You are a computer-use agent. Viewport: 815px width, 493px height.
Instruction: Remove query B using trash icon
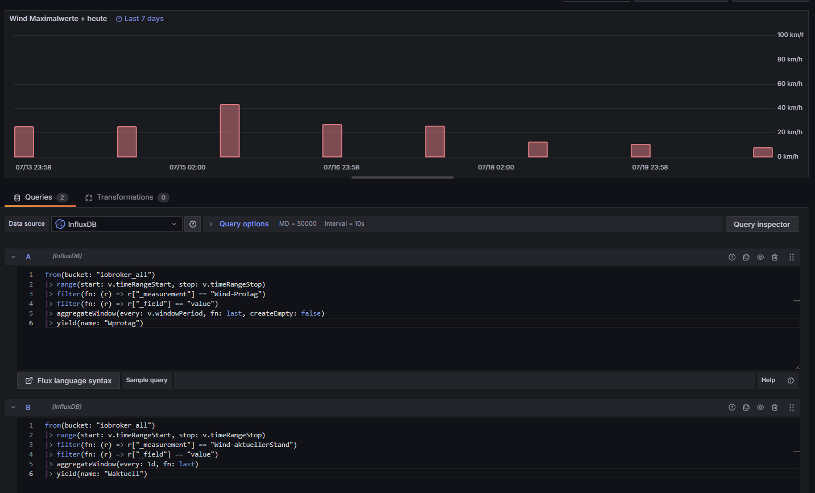(x=775, y=407)
